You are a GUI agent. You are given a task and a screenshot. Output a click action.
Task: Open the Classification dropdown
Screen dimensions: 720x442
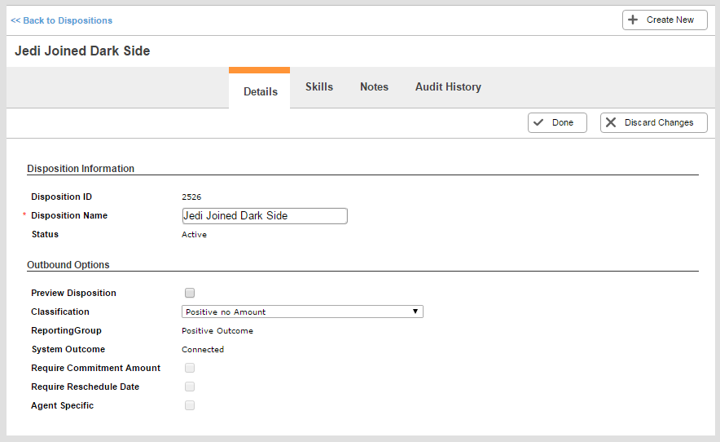tap(302, 312)
